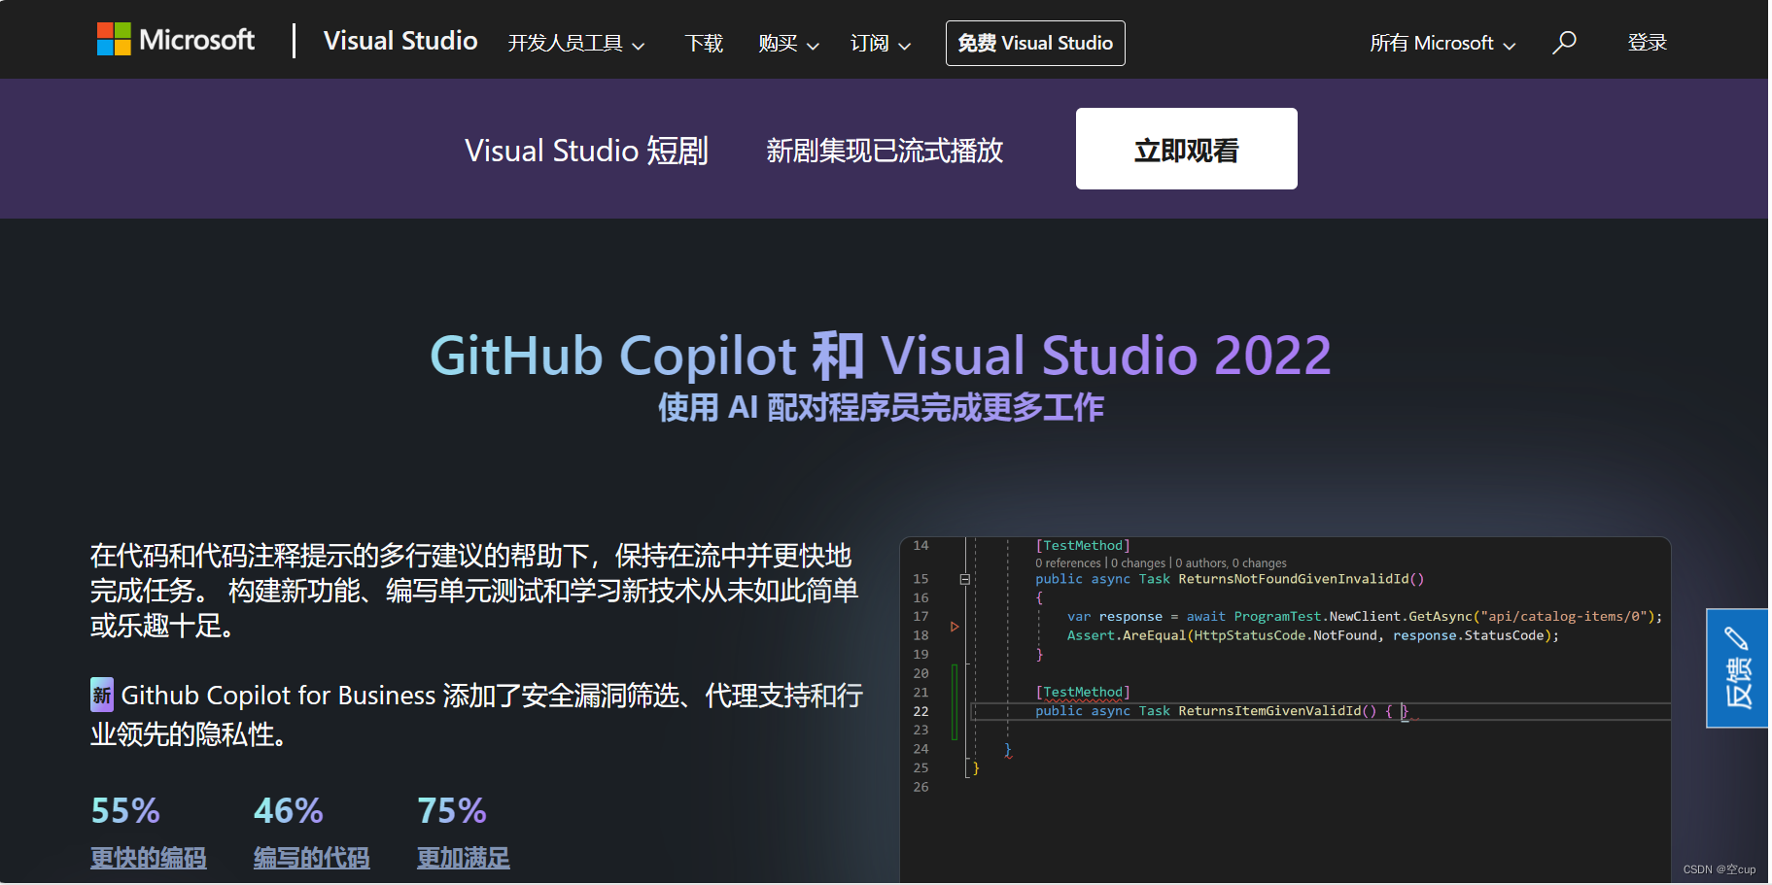This screenshot has height=885, width=1772.
Task: Click the Visual Studio 短剧 banner text
Action: [586, 151]
